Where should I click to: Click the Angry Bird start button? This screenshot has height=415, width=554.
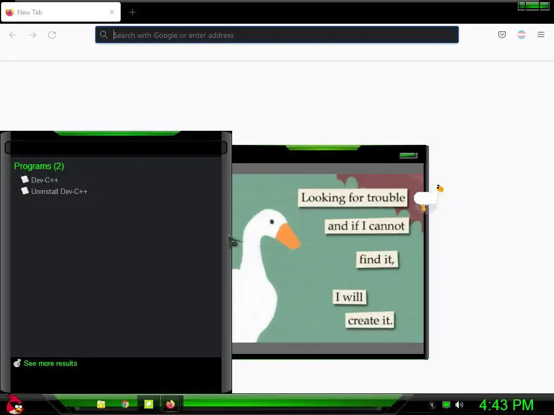(15, 404)
